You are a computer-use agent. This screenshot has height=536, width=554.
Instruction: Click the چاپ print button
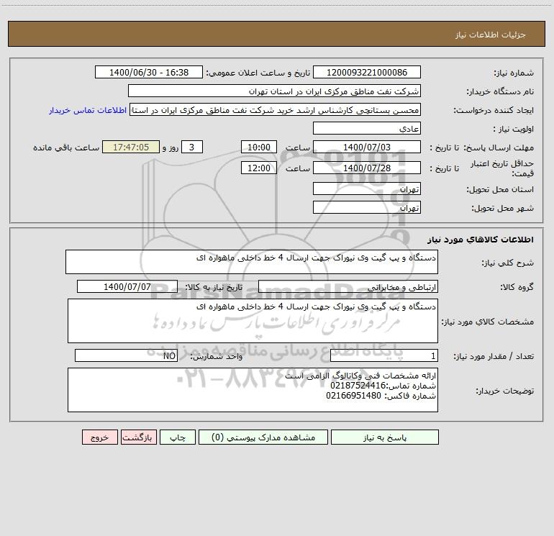pyautogui.click(x=178, y=437)
